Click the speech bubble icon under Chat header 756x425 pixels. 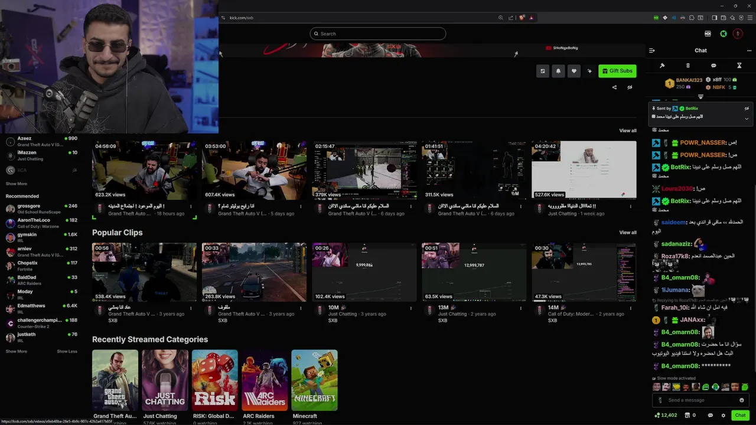[713, 66]
